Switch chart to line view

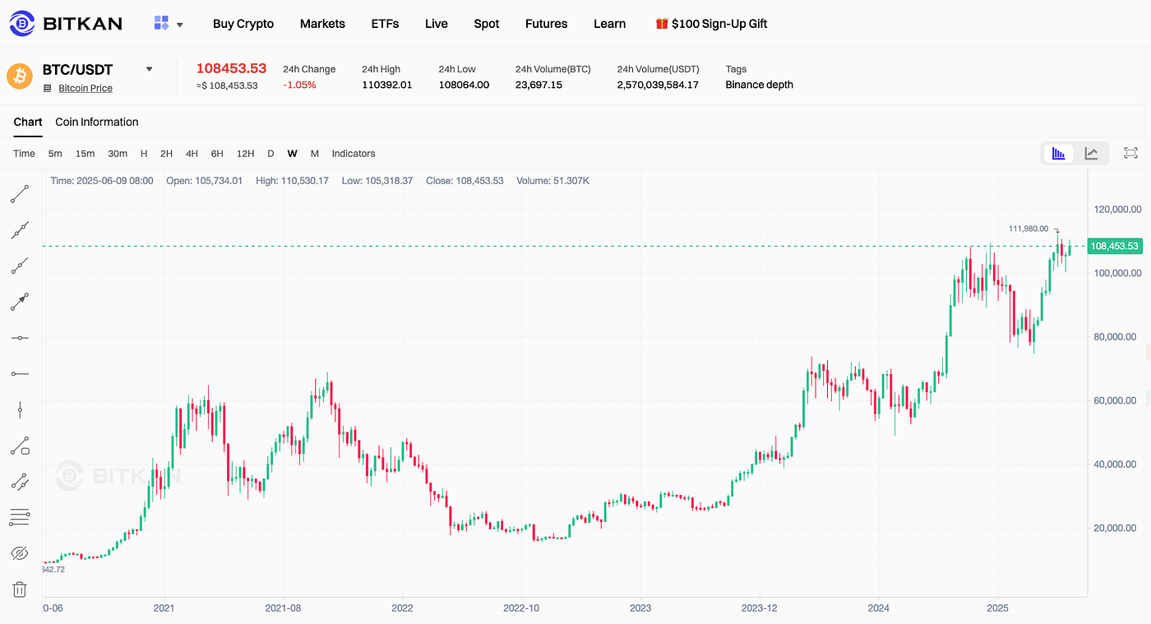tap(1091, 153)
